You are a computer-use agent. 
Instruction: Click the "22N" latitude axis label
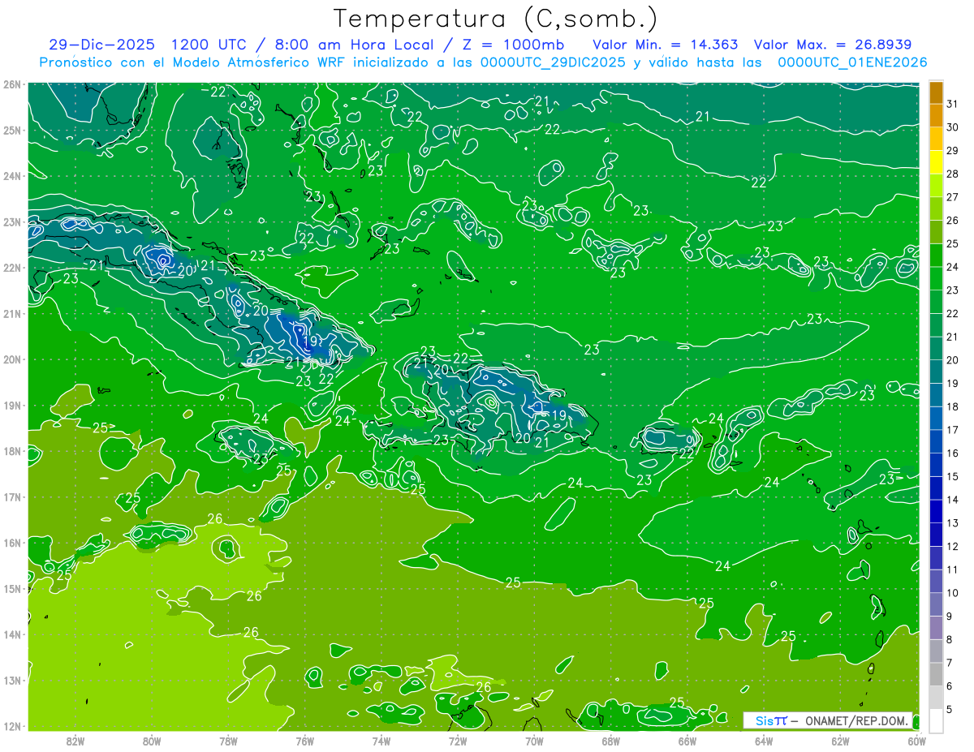[x=11, y=268]
